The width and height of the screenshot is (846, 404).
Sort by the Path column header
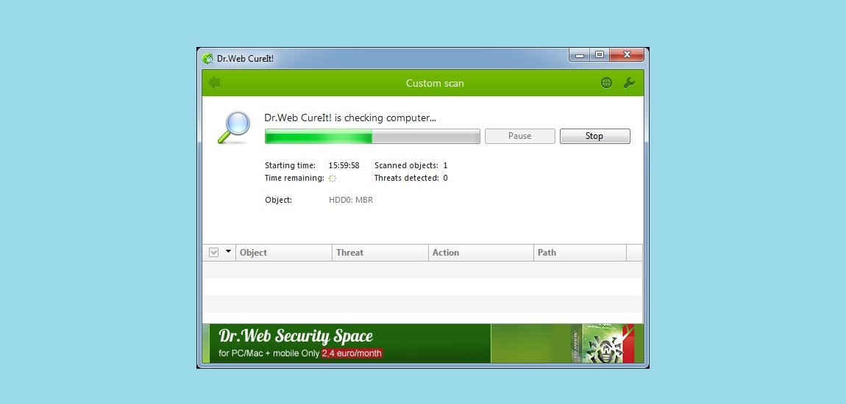coord(580,253)
